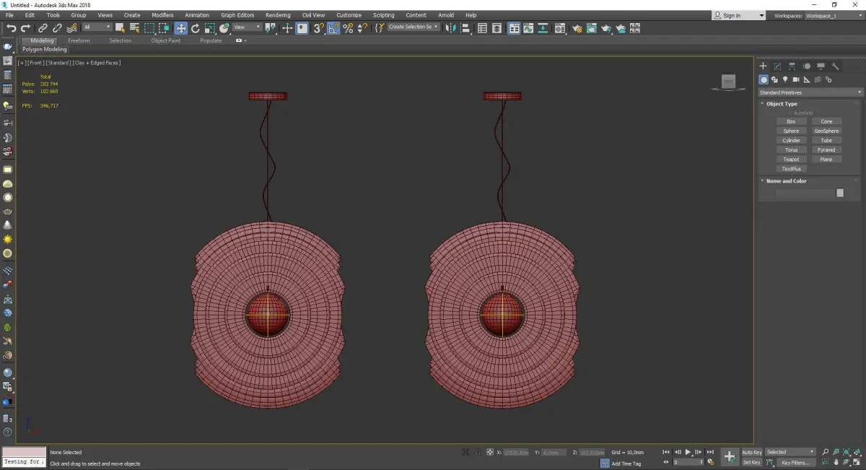866x470 pixels.
Task: Open Render Setup teapot icon
Action: pos(577,28)
